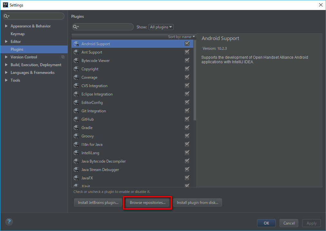Focus the plugins search field
Image resolution: width=326 pixels, height=231 pixels.
tap(103, 27)
